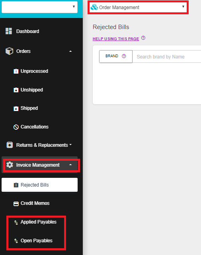Open Applied Payables menu item

pyautogui.click(x=35, y=222)
